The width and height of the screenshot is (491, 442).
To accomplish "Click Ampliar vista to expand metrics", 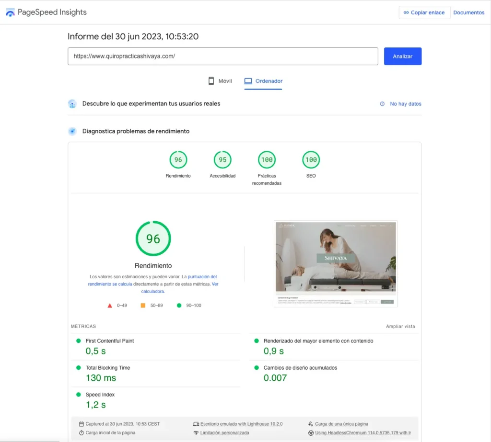I will click(400, 326).
